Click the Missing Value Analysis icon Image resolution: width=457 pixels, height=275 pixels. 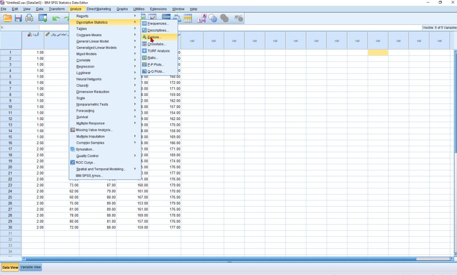coord(73,130)
